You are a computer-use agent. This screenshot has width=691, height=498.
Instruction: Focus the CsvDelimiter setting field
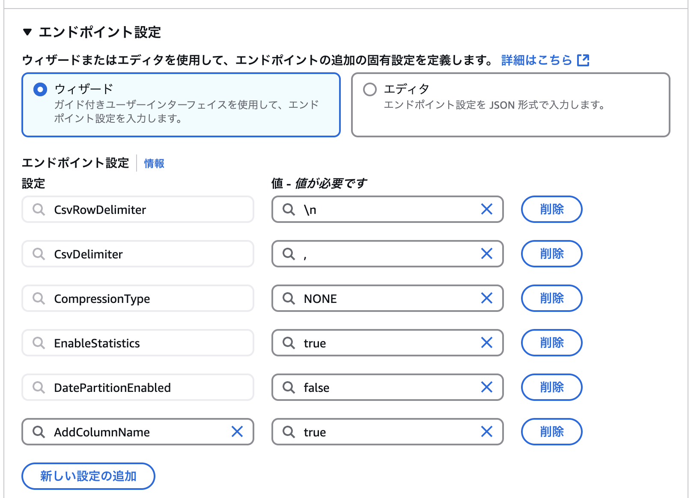tap(138, 254)
